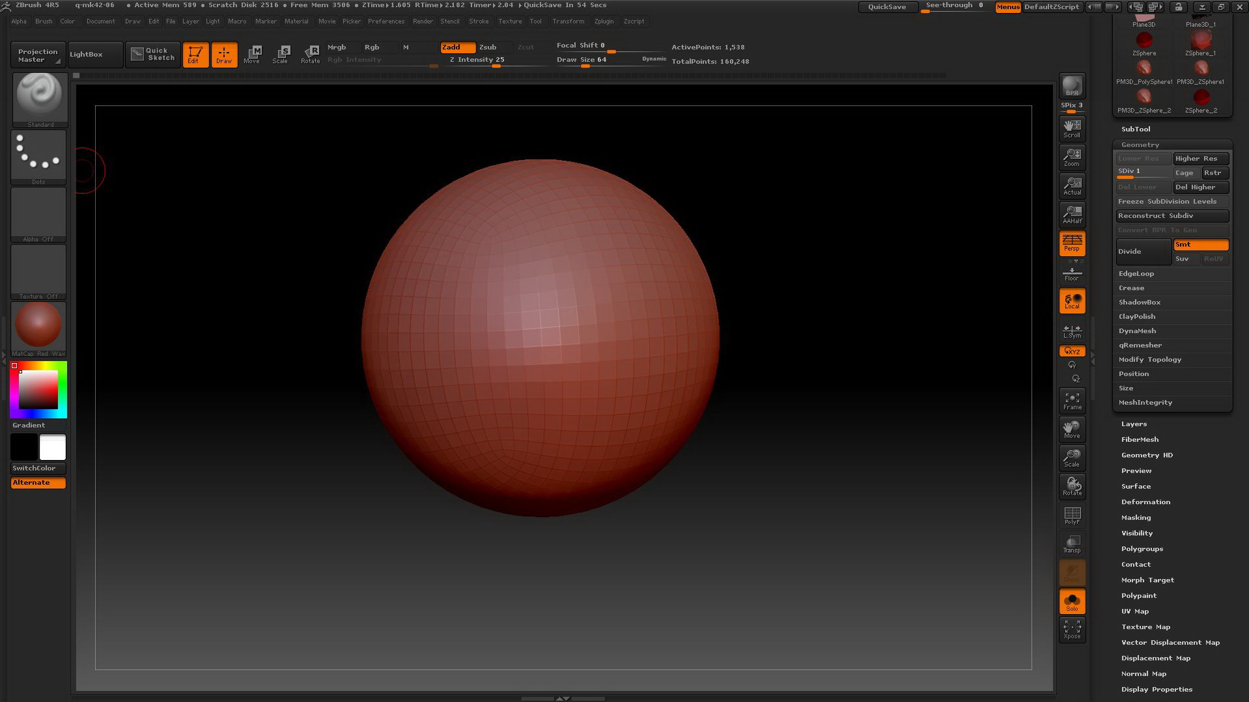The height and width of the screenshot is (702, 1249).
Task: Toggle the Floor grid
Action: pyautogui.click(x=1072, y=273)
